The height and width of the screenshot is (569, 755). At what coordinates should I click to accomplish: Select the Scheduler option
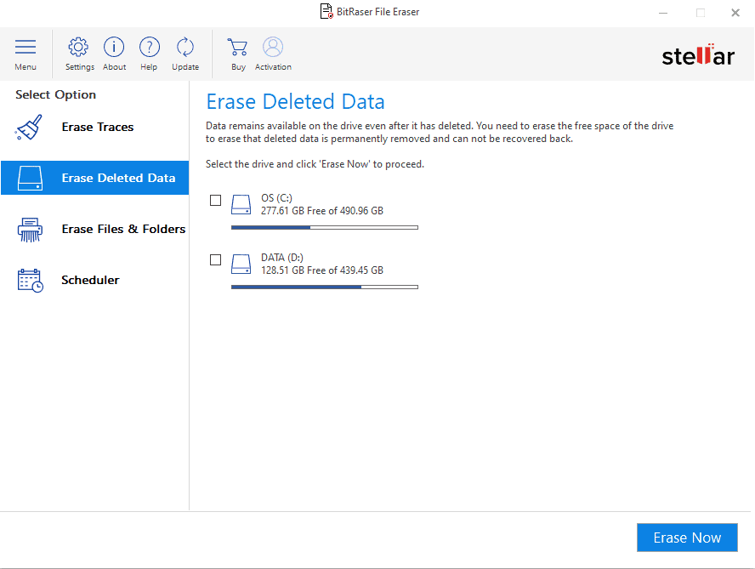coord(95,281)
